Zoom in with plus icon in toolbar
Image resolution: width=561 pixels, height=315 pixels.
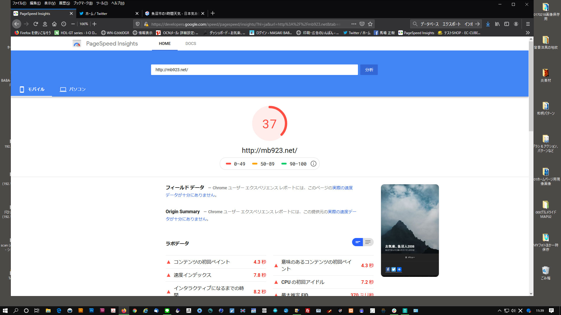[94, 24]
